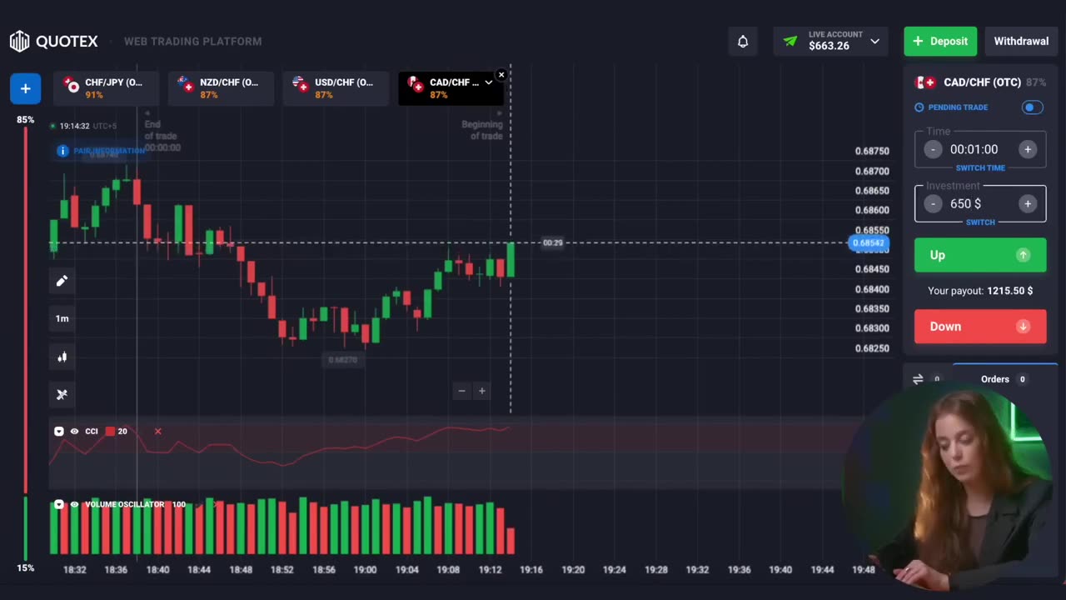Screen dimensions: 1066x600
Task: Click the 0.68250 price axis label
Action: [872, 348]
